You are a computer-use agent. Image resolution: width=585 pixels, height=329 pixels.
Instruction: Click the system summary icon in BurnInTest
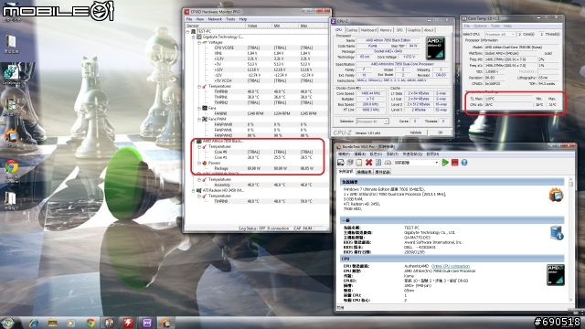[556, 195]
